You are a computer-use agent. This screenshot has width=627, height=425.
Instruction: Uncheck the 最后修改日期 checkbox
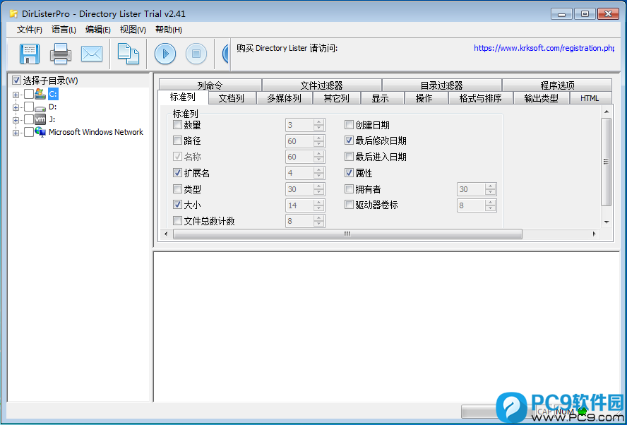349,140
